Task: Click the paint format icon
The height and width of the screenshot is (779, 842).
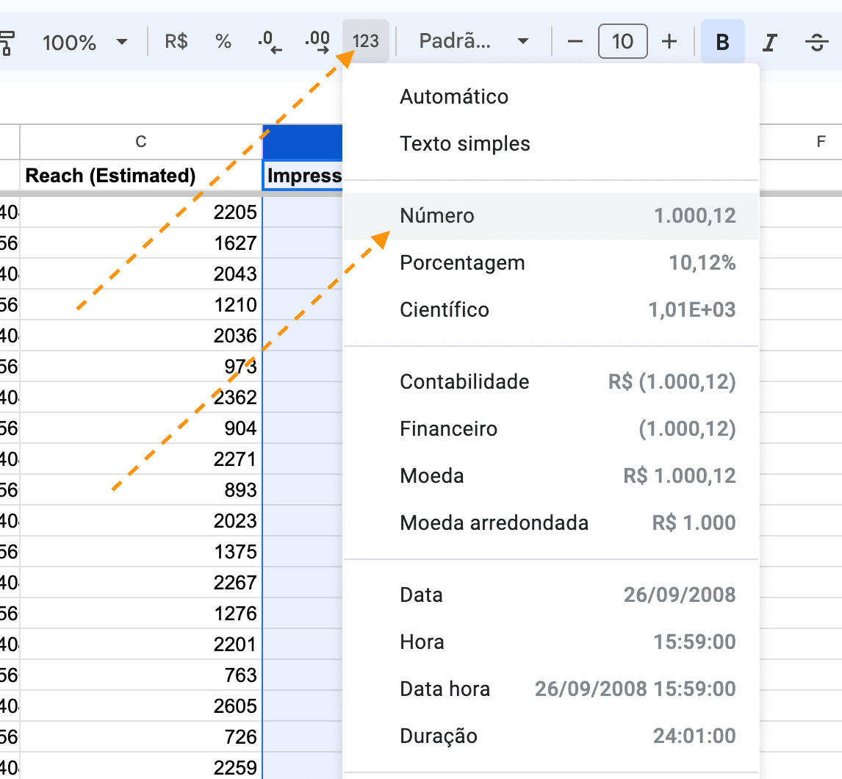Action: [7, 42]
